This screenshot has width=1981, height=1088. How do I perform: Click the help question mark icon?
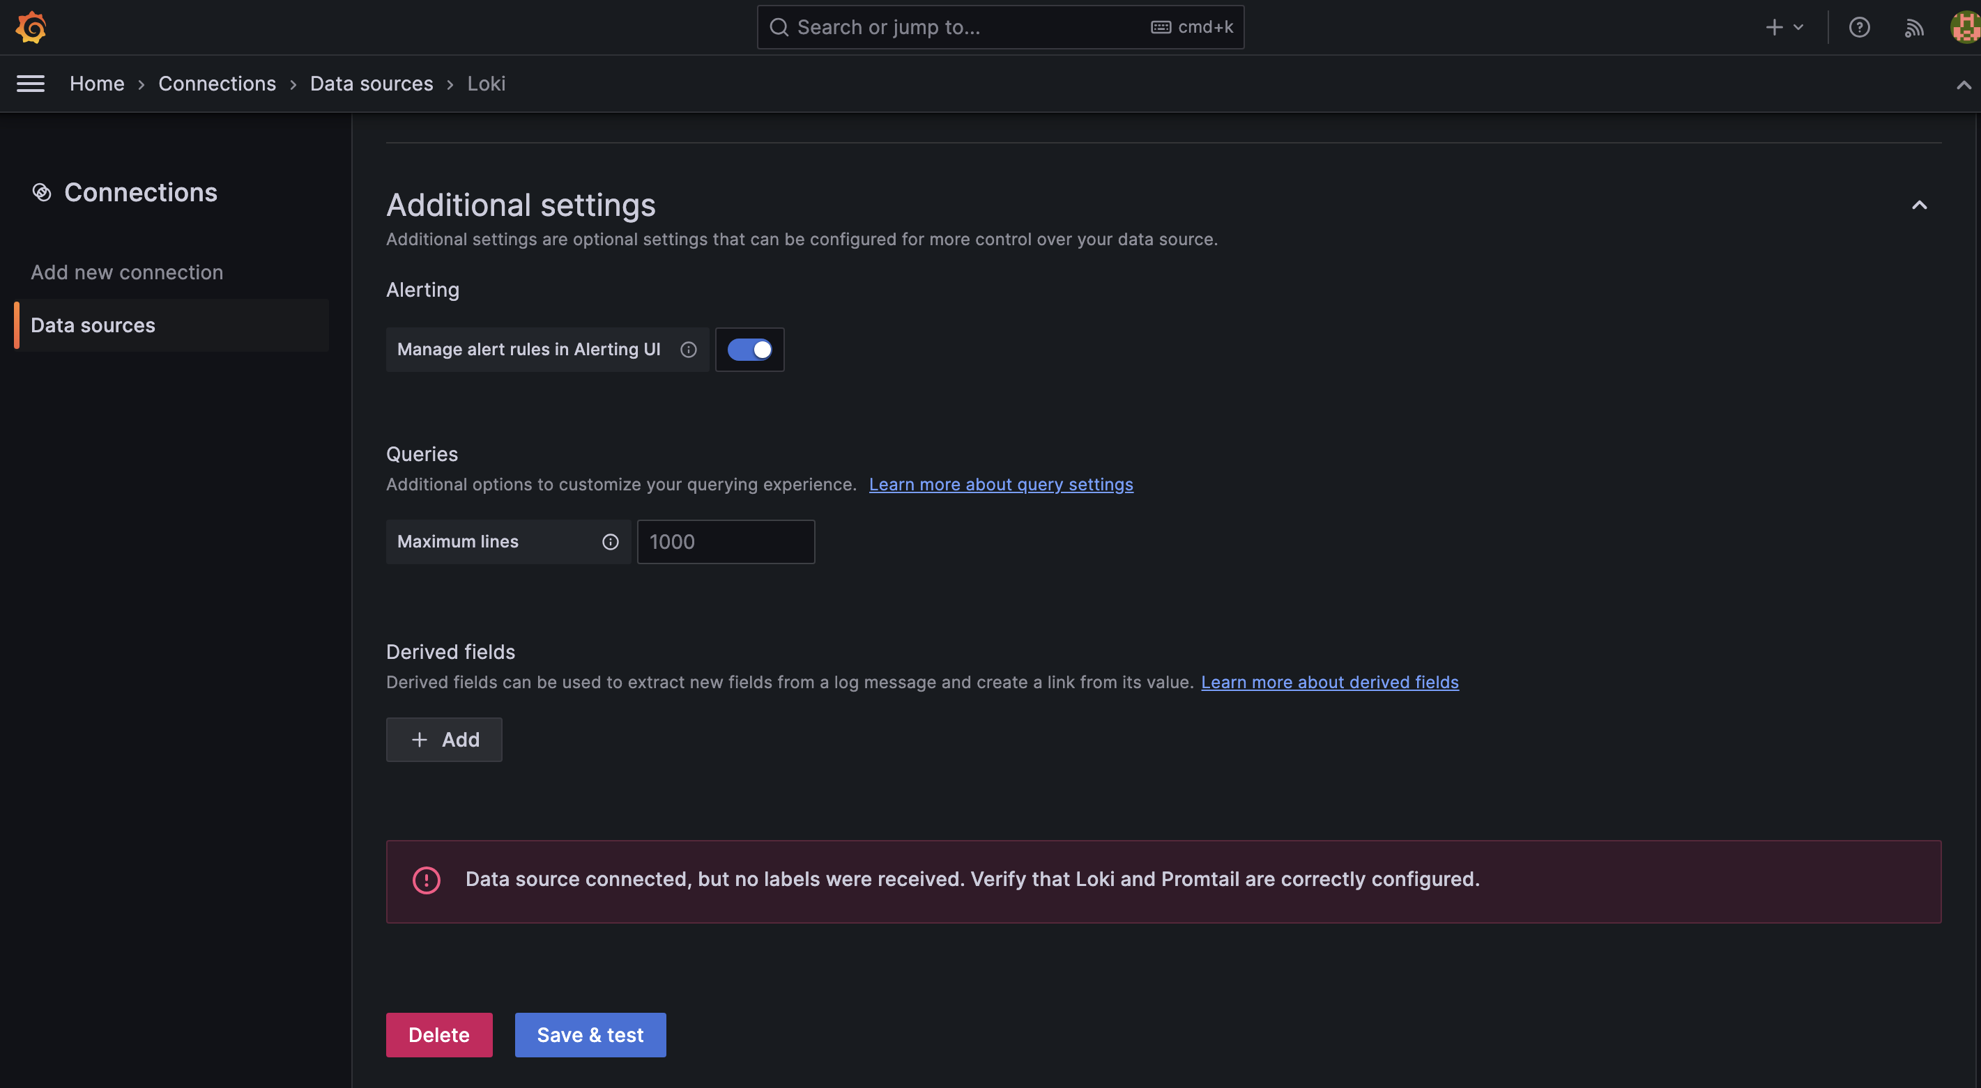[x=1859, y=26]
